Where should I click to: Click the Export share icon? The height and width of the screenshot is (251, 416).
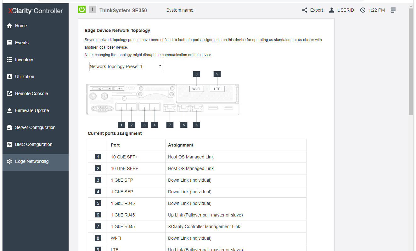pyautogui.click(x=305, y=10)
